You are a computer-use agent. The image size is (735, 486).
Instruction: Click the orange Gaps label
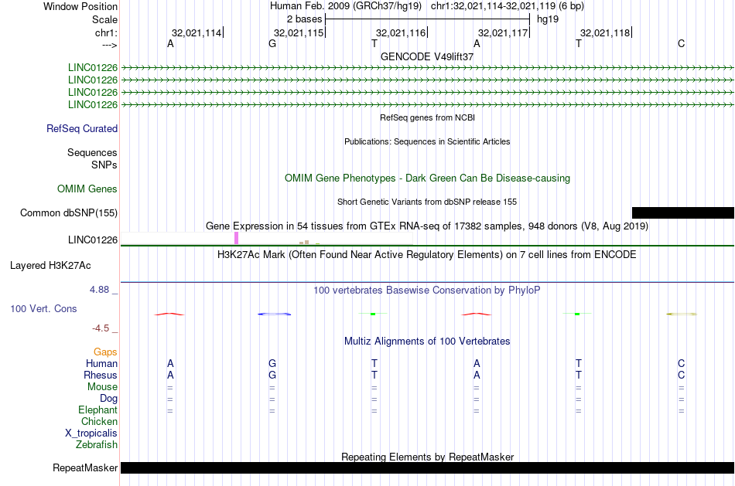pyautogui.click(x=105, y=352)
